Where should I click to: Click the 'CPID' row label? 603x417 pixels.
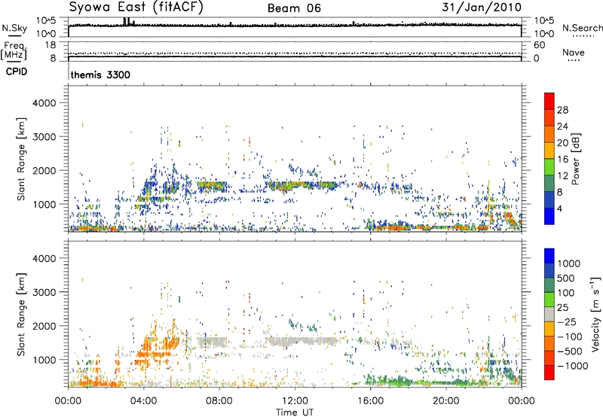(x=16, y=72)
